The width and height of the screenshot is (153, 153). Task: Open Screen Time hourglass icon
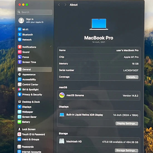click(20, 62)
